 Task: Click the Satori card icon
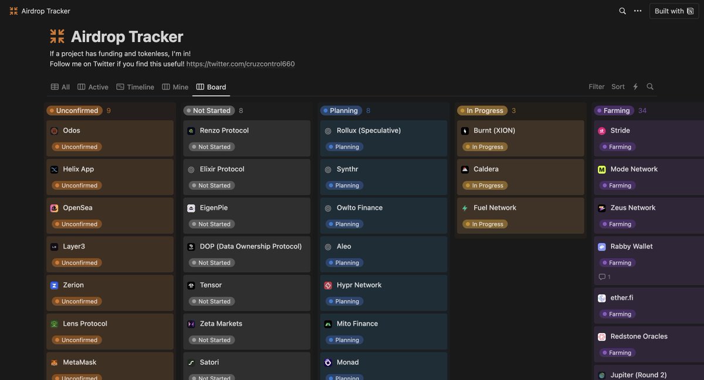[191, 362]
